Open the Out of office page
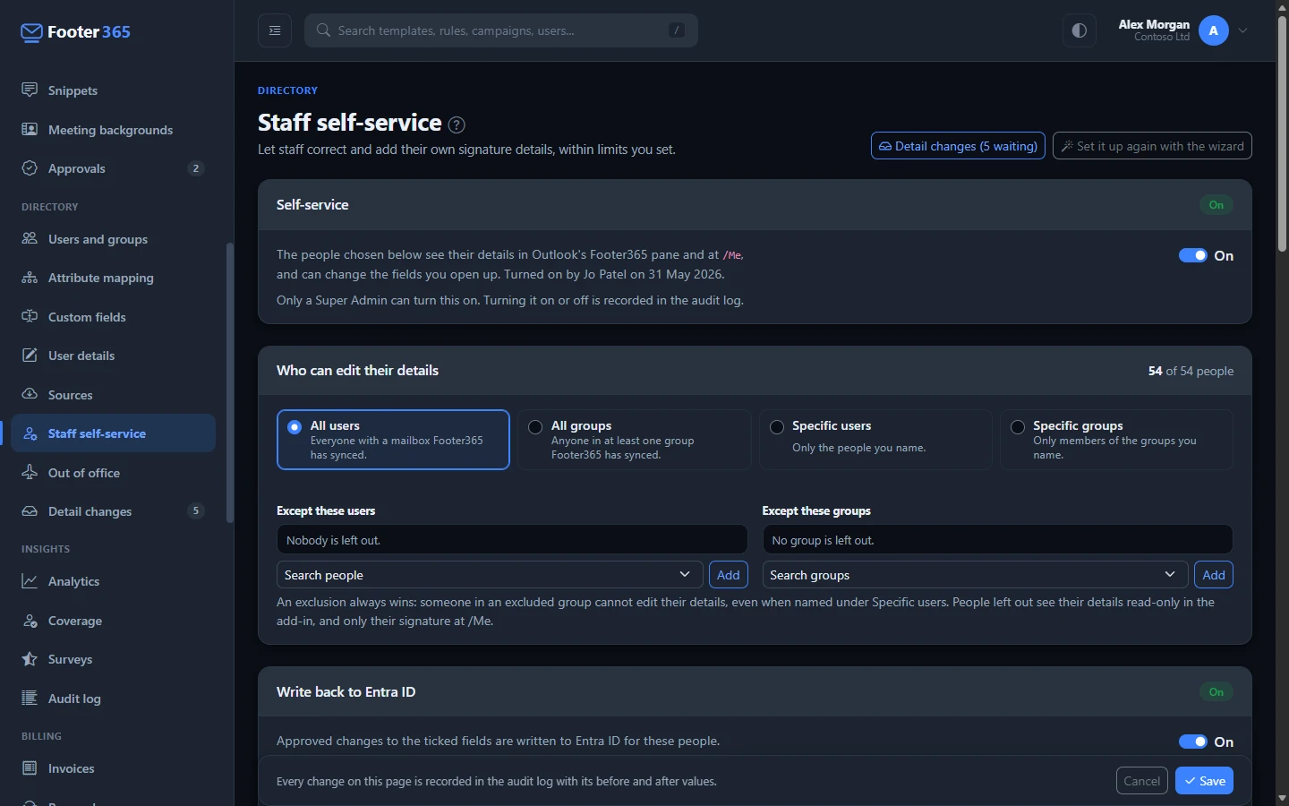This screenshot has width=1289, height=806. (114, 473)
